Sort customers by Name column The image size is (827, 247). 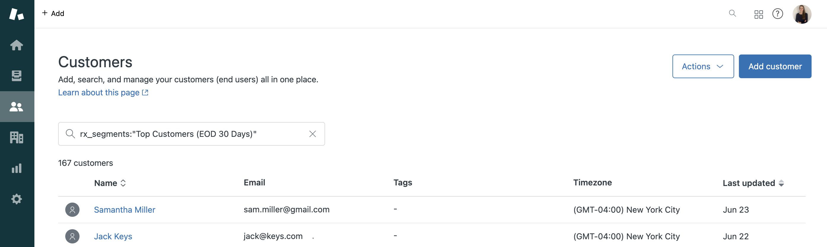[x=110, y=183]
